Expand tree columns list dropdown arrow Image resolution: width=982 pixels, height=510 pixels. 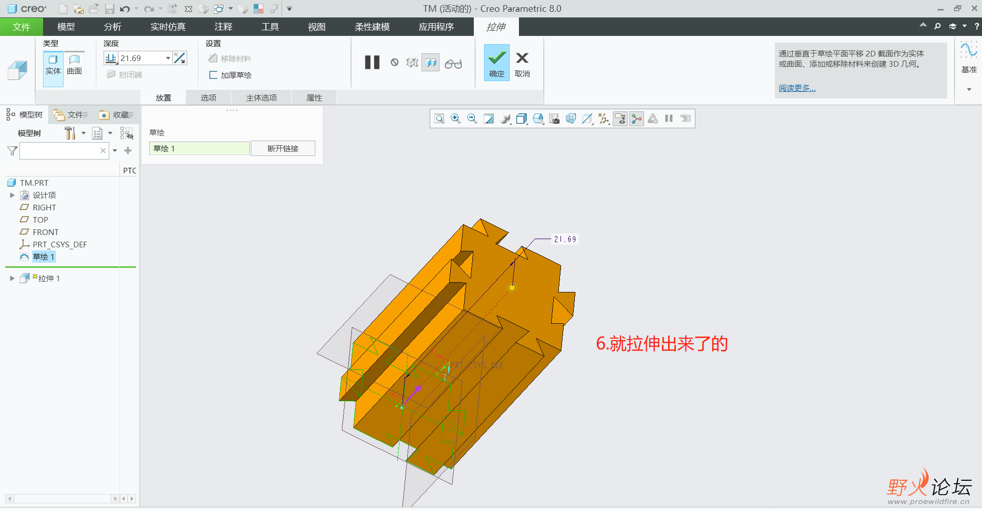[x=110, y=133]
